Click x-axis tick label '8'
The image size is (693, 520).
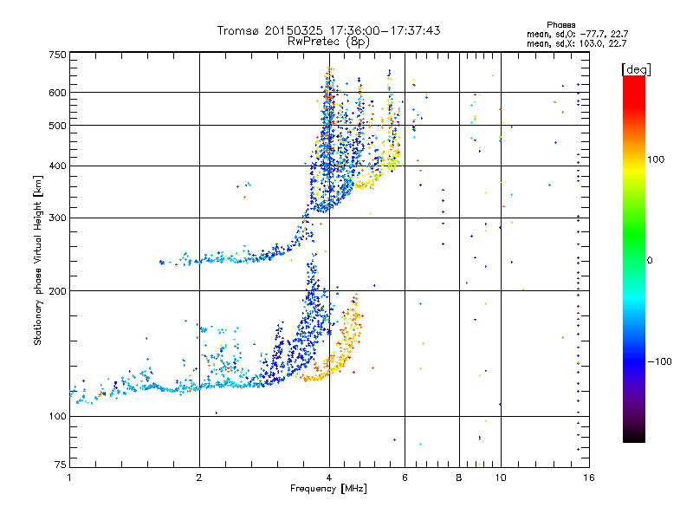coord(459,478)
